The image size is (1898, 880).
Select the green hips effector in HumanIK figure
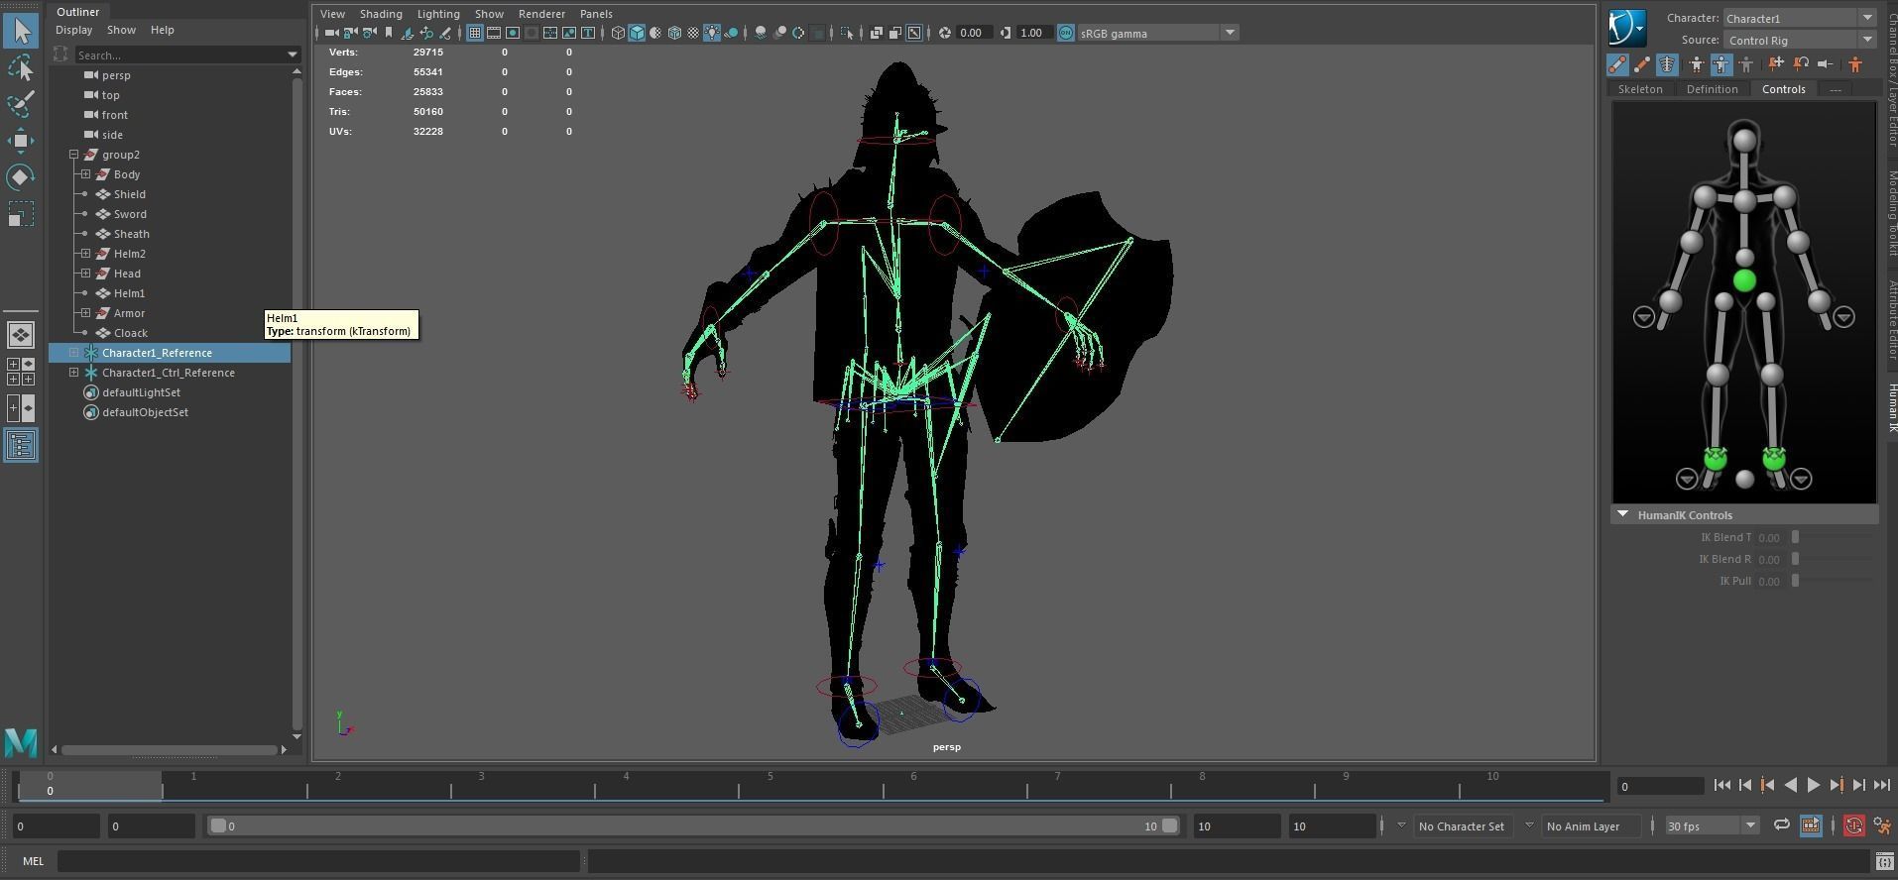tap(1744, 281)
